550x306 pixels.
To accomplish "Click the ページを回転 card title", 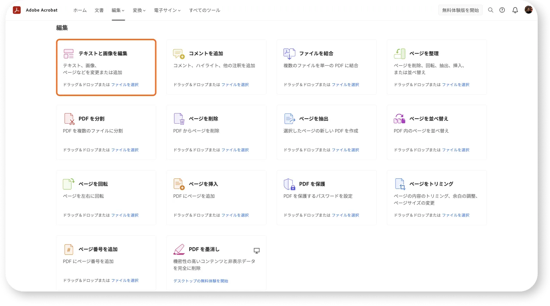I will click(93, 184).
